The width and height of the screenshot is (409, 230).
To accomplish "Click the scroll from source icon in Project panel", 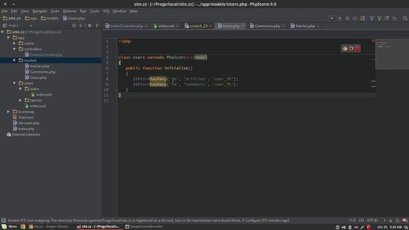I will click(74, 26).
